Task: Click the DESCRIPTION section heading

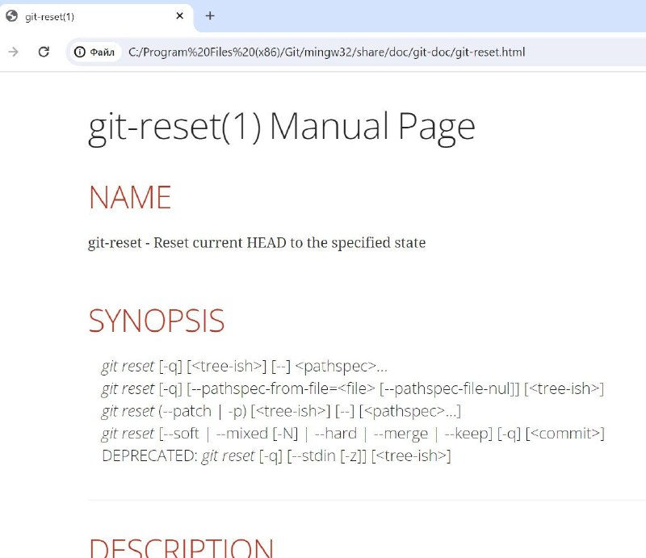Action: (x=181, y=548)
